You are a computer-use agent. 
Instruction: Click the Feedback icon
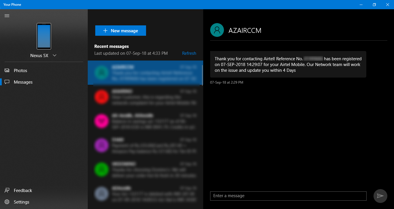[x=7, y=190]
